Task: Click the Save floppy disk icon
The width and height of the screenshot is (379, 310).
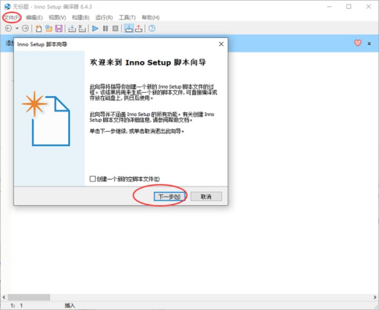Action: tap(58, 28)
